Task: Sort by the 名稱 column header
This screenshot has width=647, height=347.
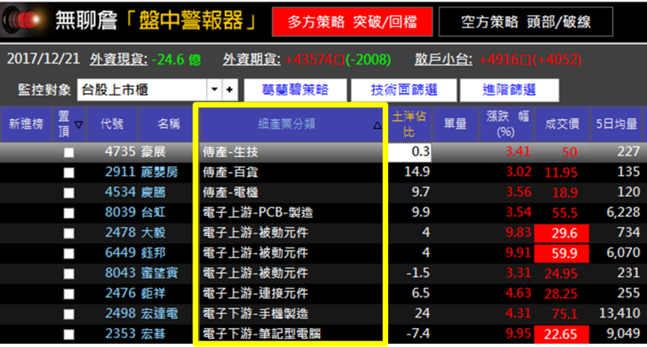Action: point(168,124)
